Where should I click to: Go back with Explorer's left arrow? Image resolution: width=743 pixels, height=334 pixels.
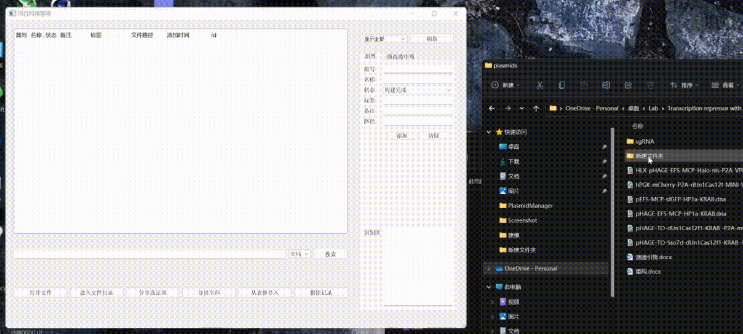click(x=491, y=108)
